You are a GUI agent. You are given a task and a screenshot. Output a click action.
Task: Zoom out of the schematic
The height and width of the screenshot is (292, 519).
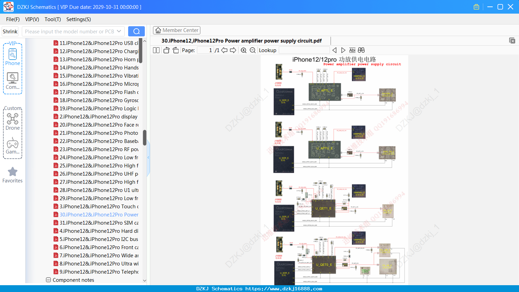tap(253, 50)
